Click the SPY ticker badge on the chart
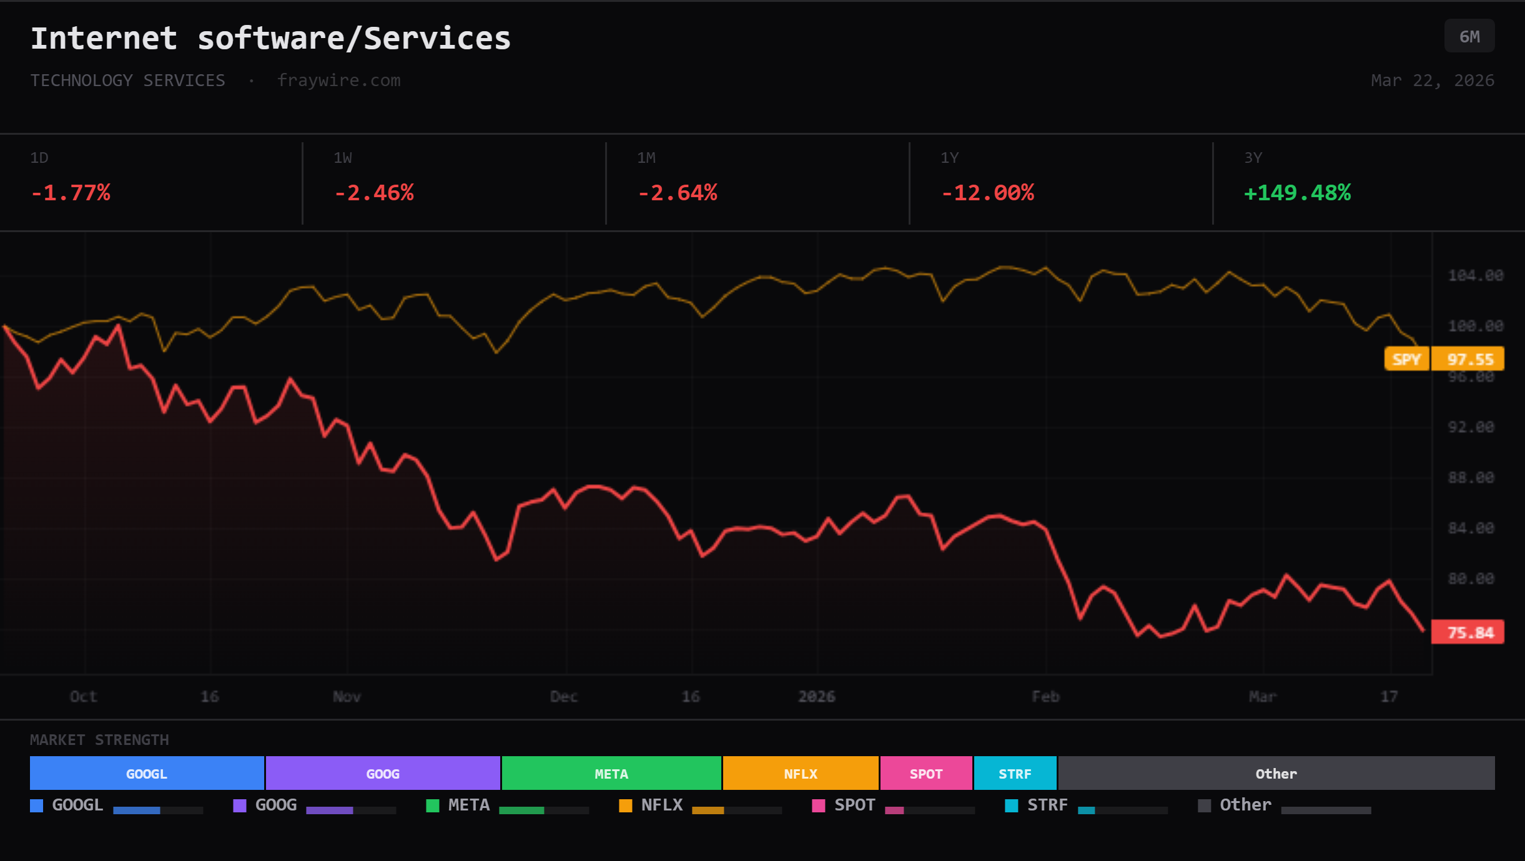Viewport: 1525px width, 861px height. point(1408,359)
